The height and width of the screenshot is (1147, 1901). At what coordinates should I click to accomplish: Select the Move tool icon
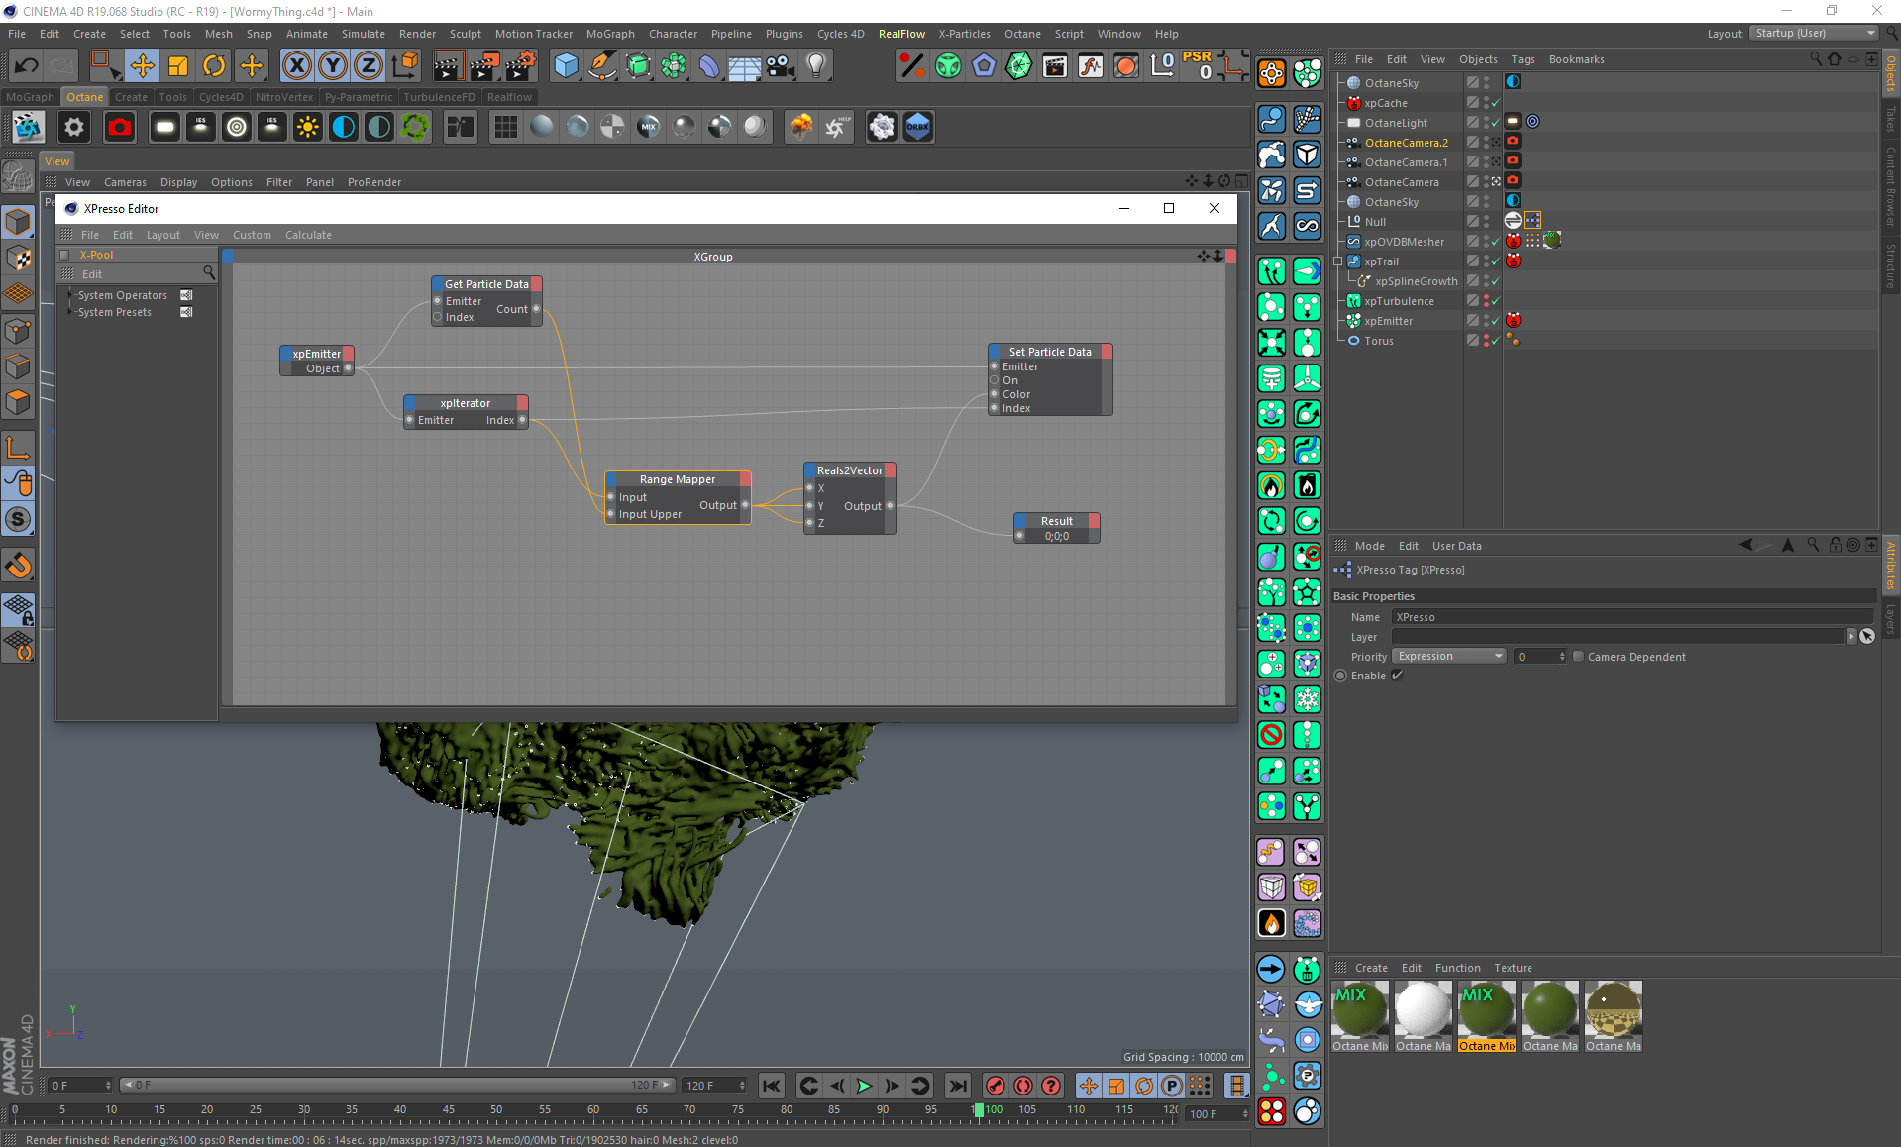coord(143,66)
